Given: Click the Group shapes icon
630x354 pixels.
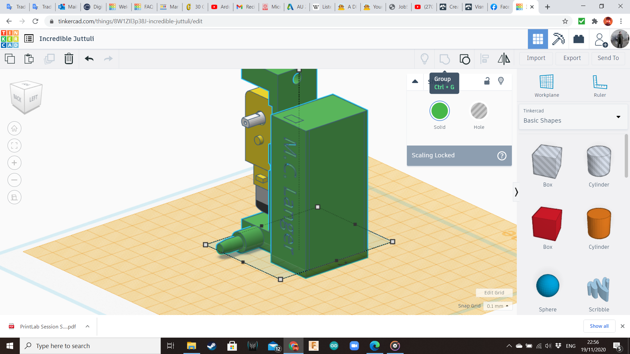Looking at the screenshot, I should point(445,59).
